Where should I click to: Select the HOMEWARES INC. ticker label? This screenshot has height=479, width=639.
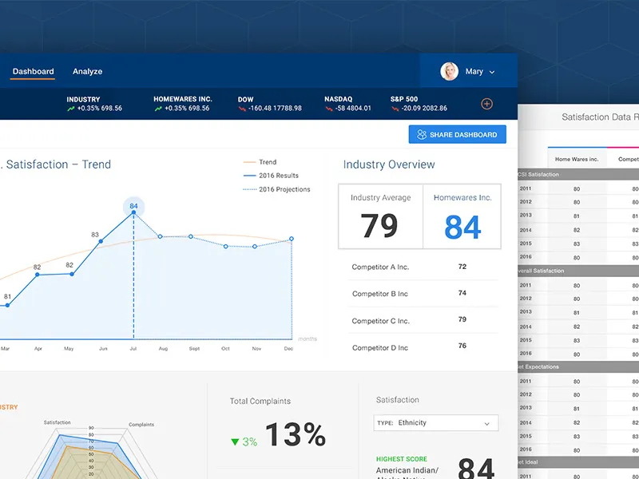[183, 99]
